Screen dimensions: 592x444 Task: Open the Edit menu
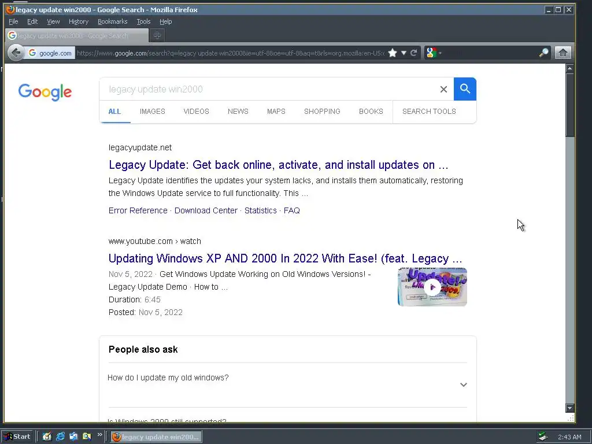(32, 21)
